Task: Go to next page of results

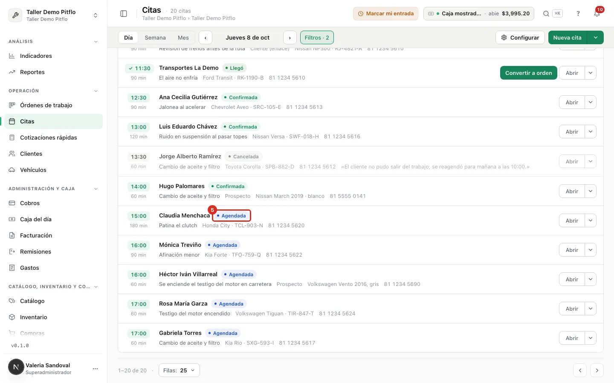Action: [597, 370]
